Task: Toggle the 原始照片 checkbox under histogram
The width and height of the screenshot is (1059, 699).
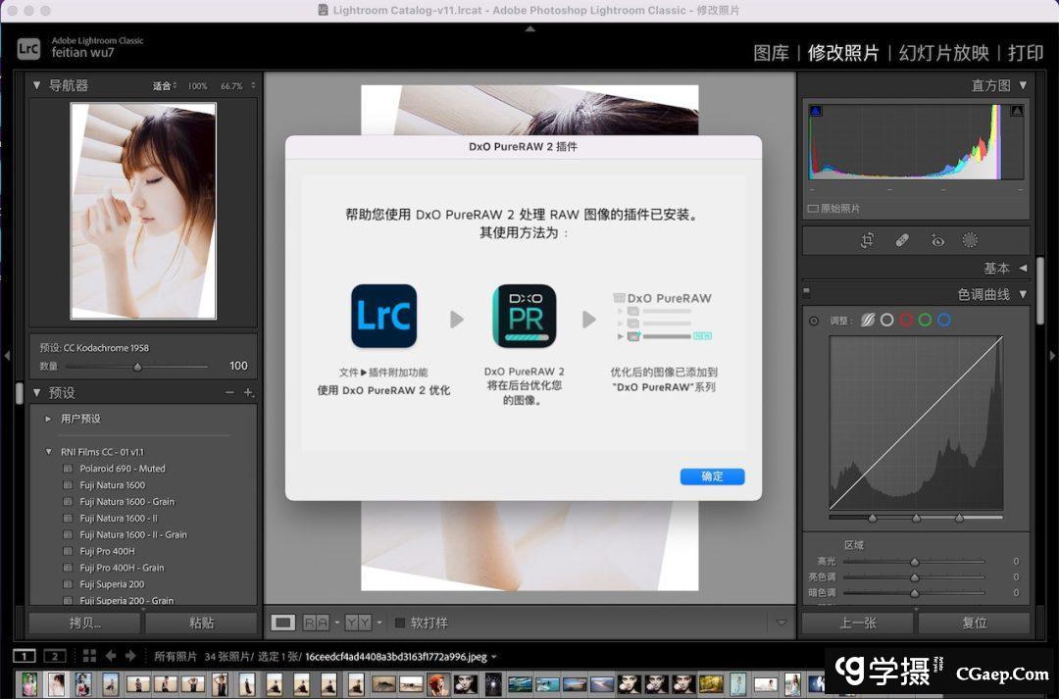Action: 813,209
